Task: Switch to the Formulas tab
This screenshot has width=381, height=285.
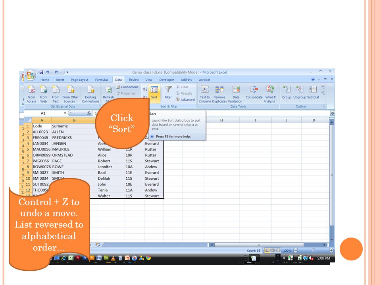Action: [102, 80]
